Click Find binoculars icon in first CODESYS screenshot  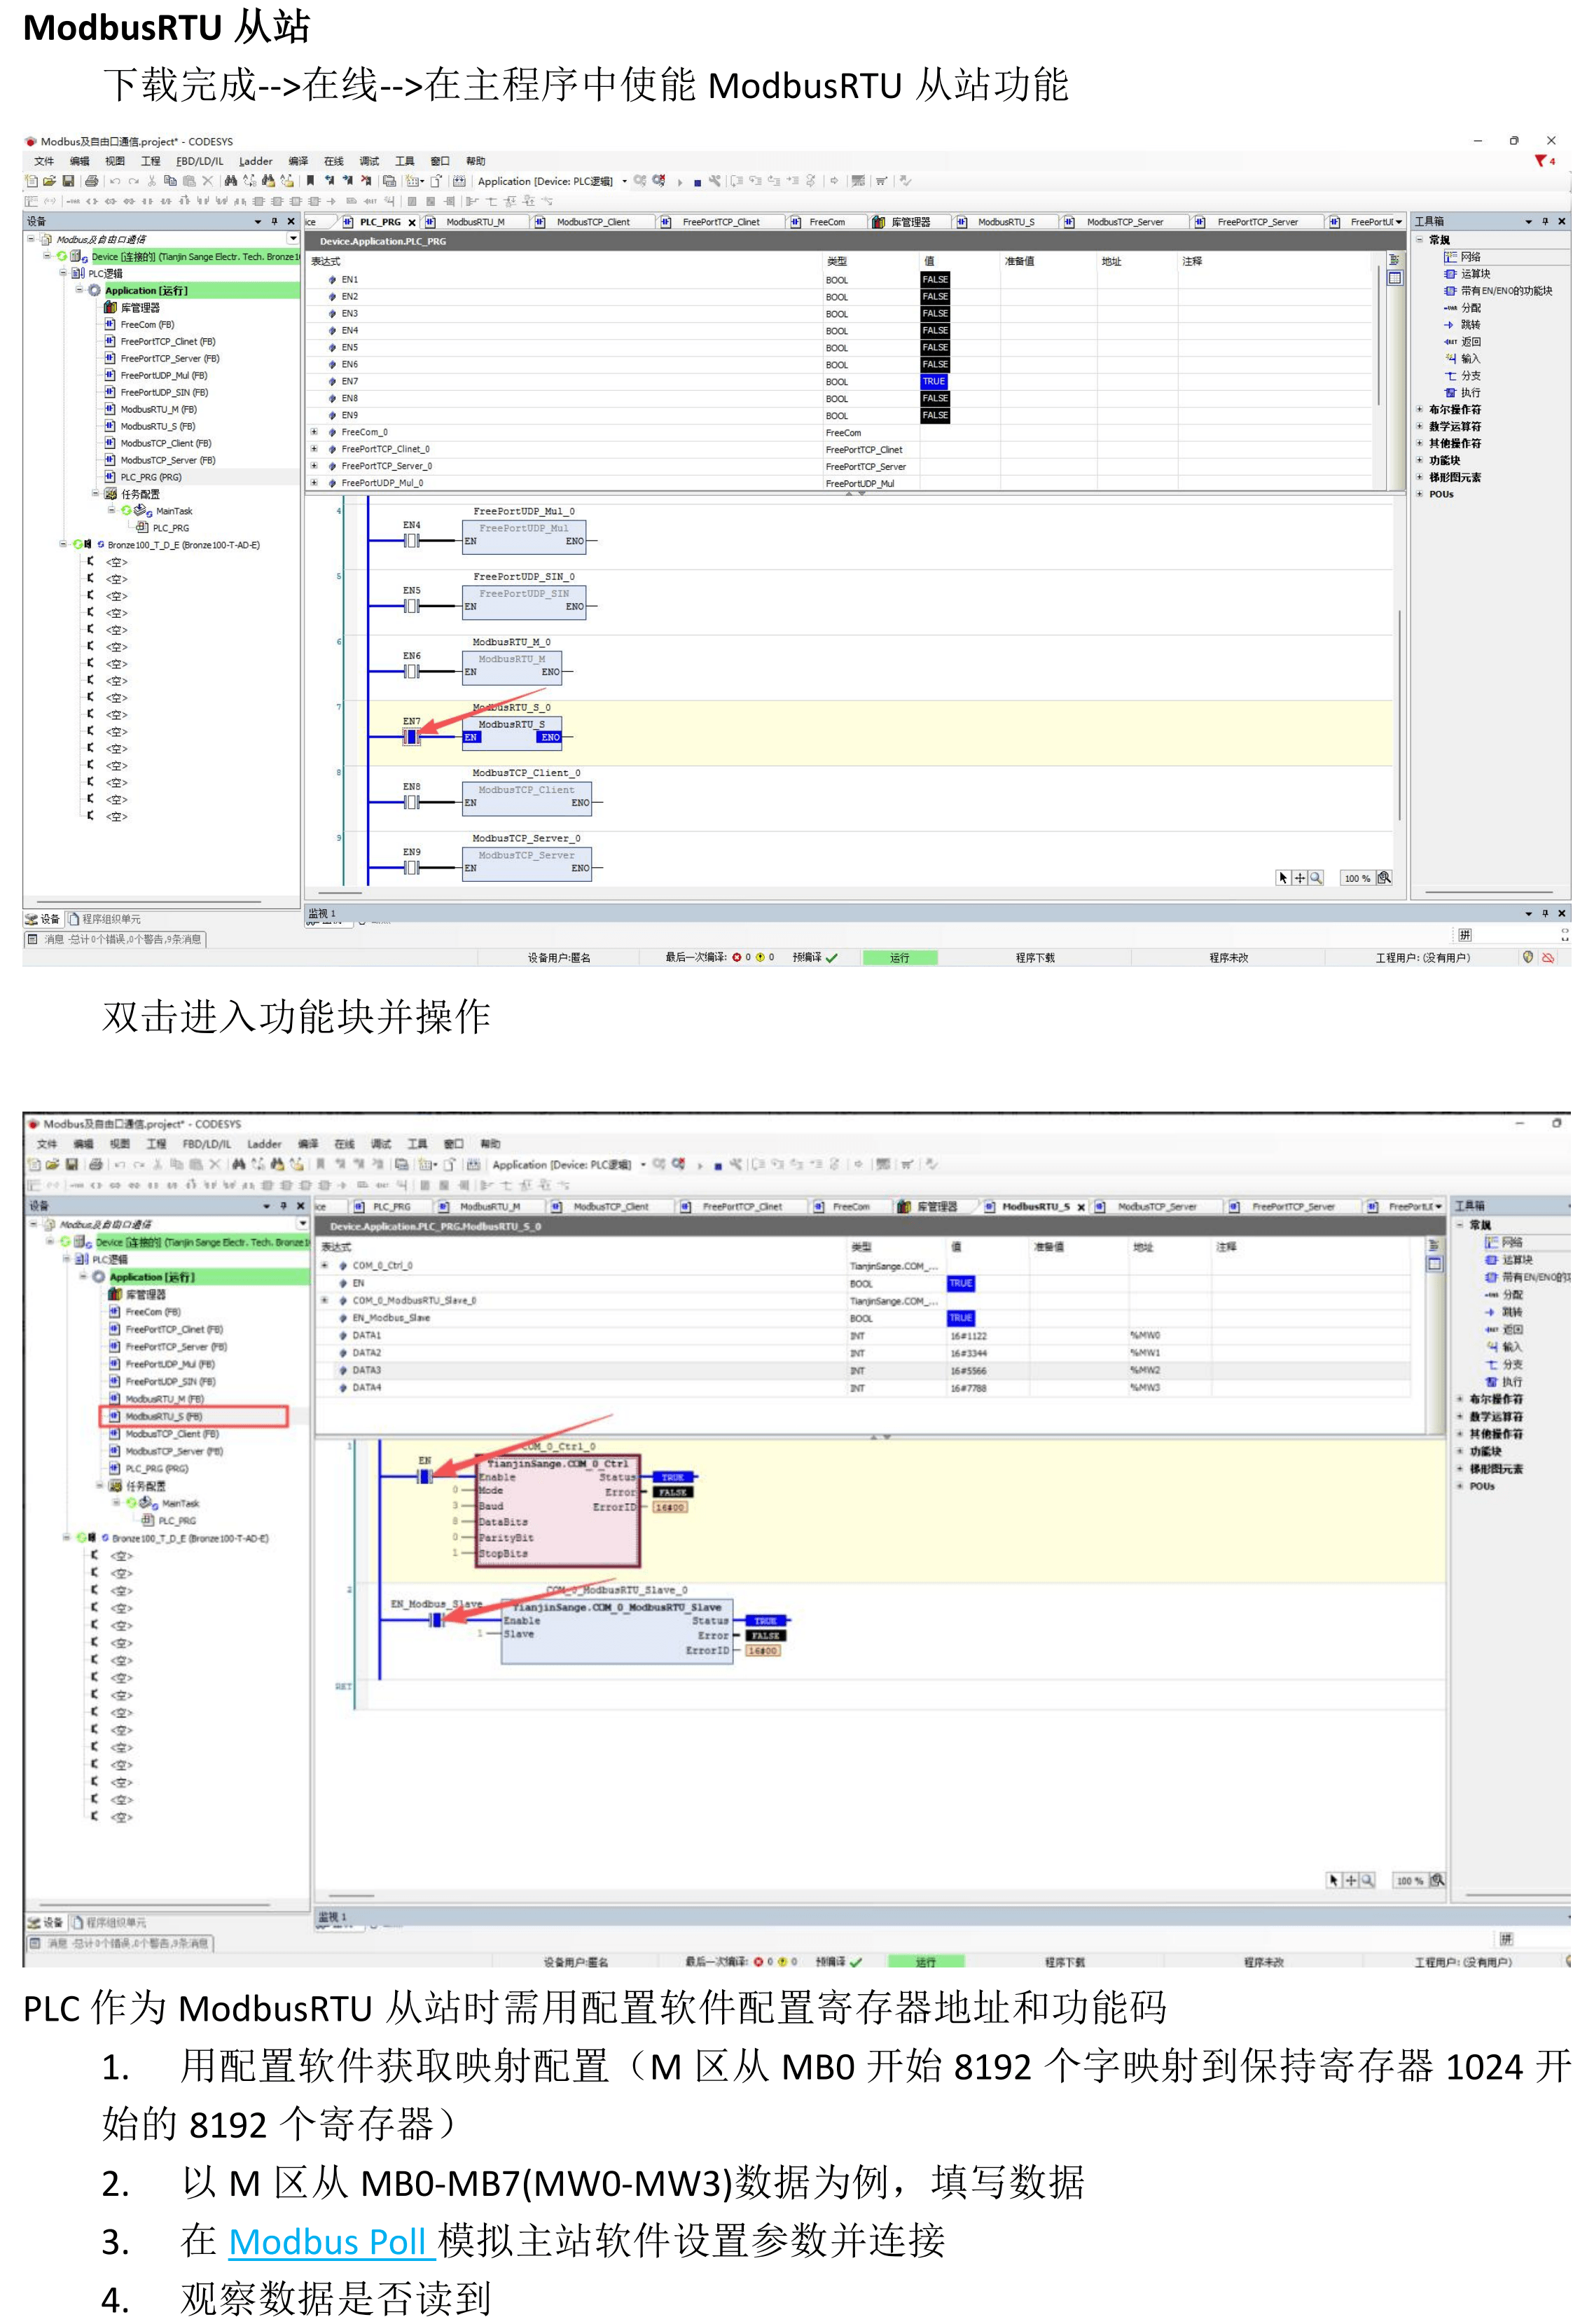point(231,181)
